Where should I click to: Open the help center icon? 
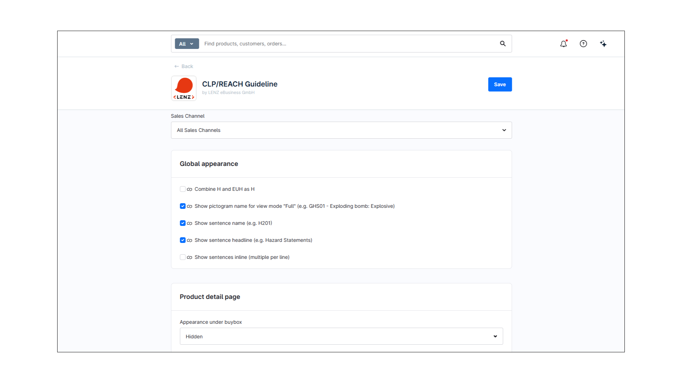(583, 44)
